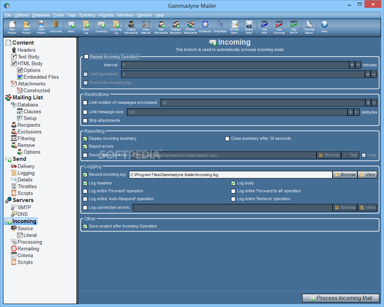The height and width of the screenshot is (307, 384).
Task: Browse for the incoming log file
Action: click(x=345, y=175)
